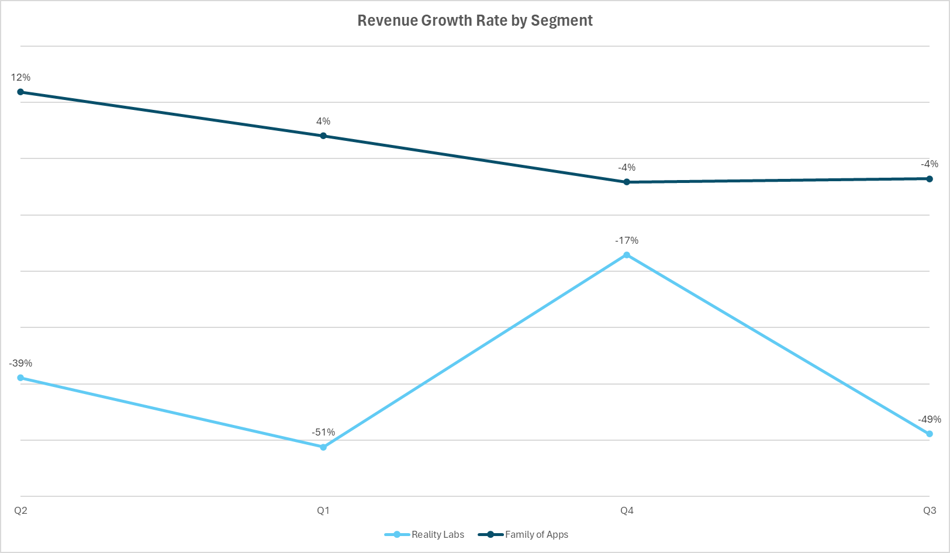Viewport: 950px width, 553px height.
Task: Click the -51% Reality Labs data point
Action: tap(323, 447)
